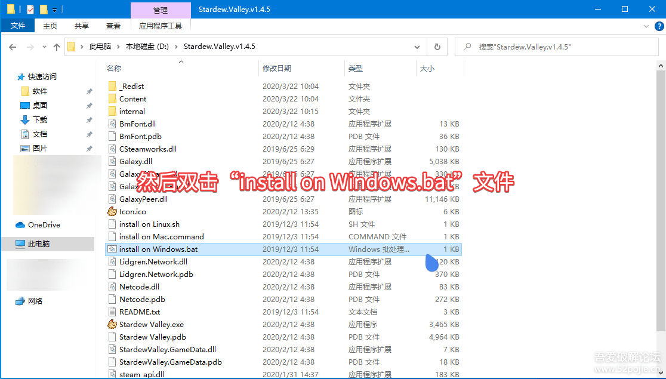Open 桌面 in quick access
Image resolution: width=666 pixels, height=379 pixels.
point(40,106)
